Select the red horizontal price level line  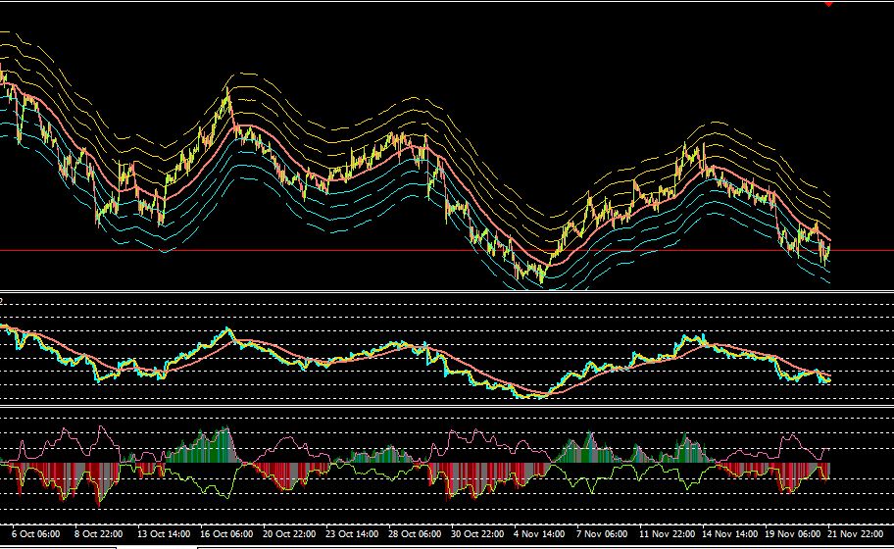pyautogui.click(x=447, y=250)
